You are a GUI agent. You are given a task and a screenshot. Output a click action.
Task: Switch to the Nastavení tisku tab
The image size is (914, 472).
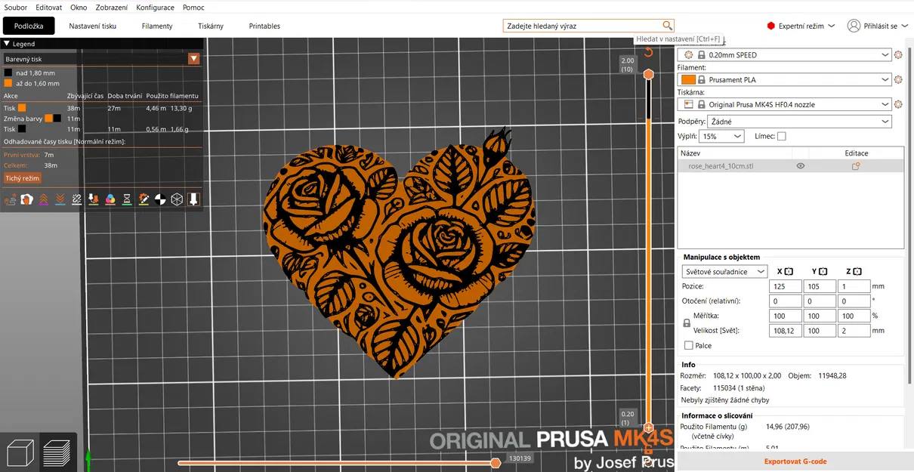tap(94, 26)
